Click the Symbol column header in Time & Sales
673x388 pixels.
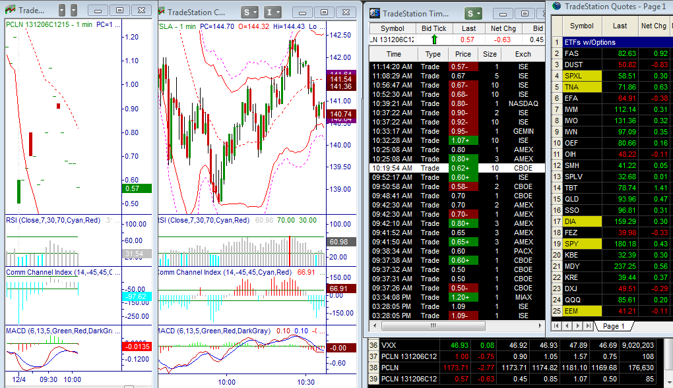click(393, 28)
